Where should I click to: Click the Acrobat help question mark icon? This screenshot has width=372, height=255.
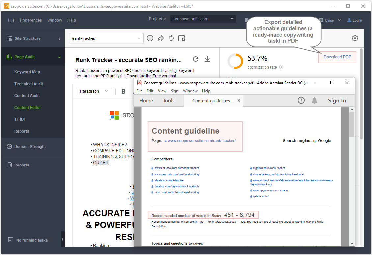[x=301, y=100]
